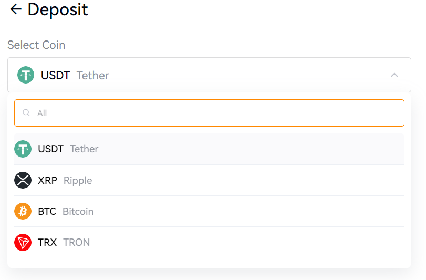
Task: Click the Ripple name text in the list
Action: 78,180
